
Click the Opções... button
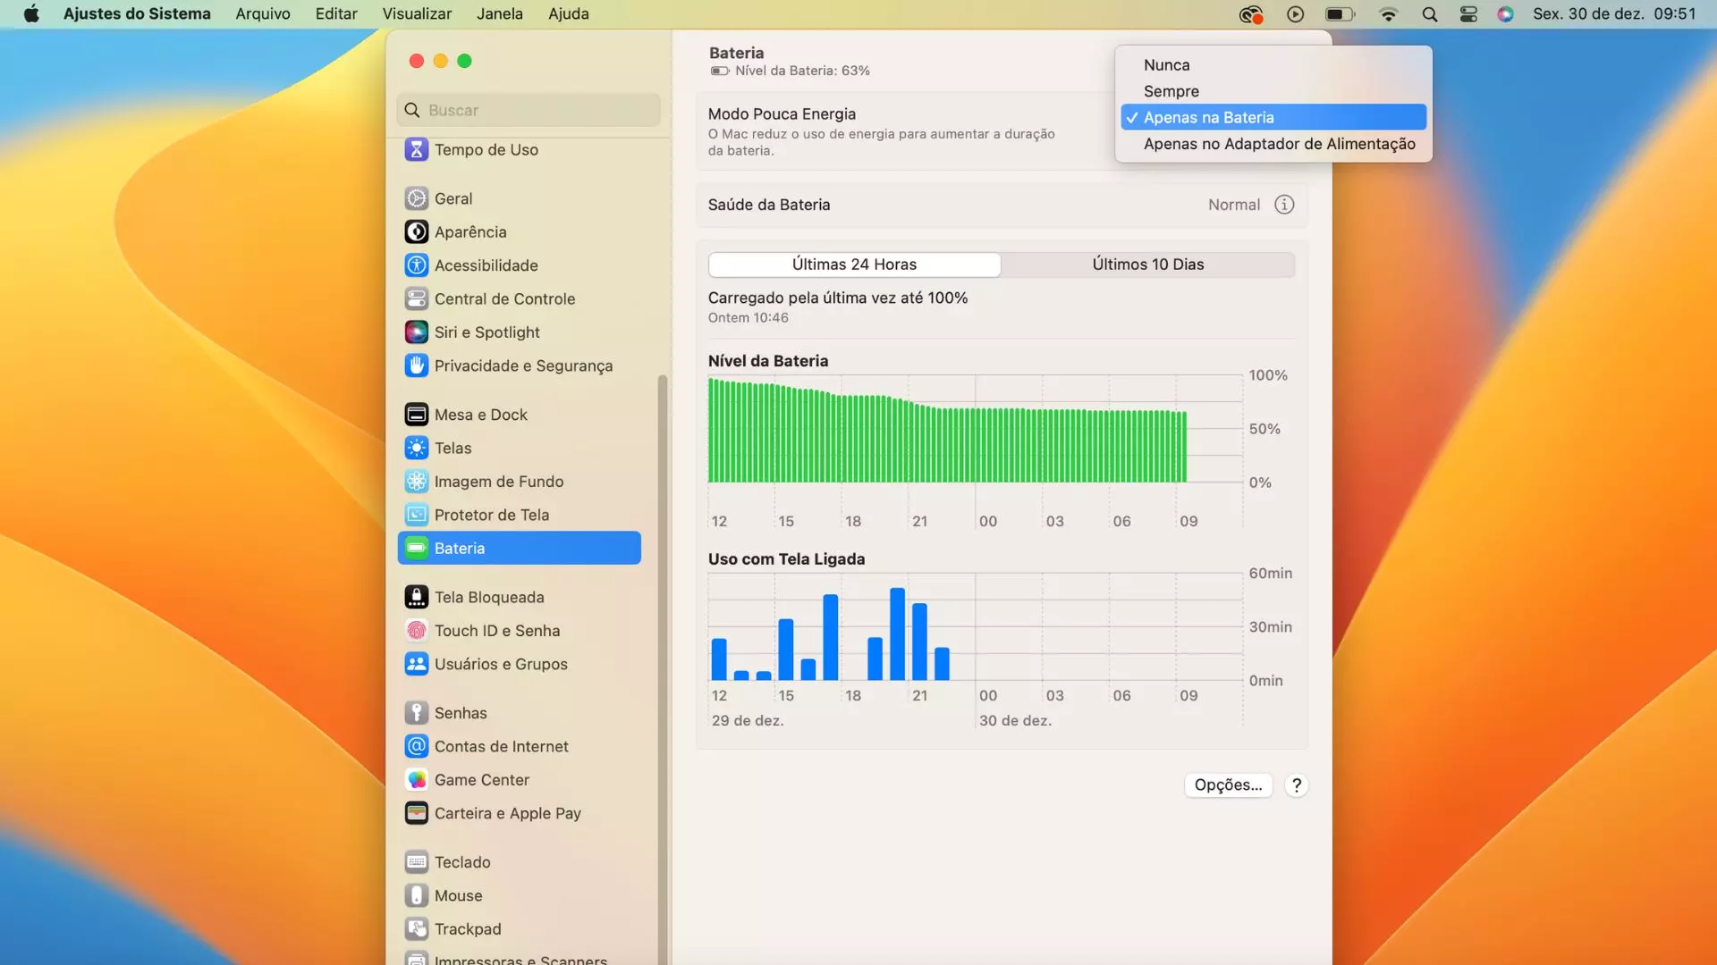1228,785
